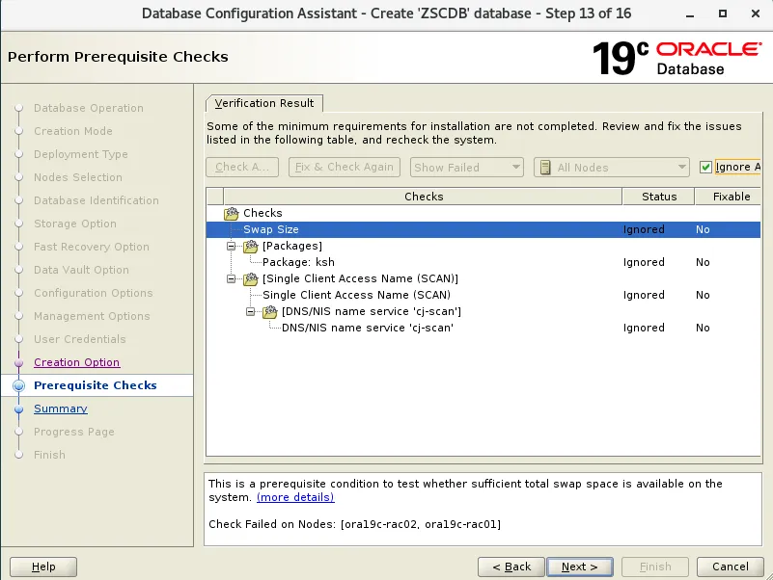The height and width of the screenshot is (580, 773).
Task: Click the Next button
Action: pos(580,567)
